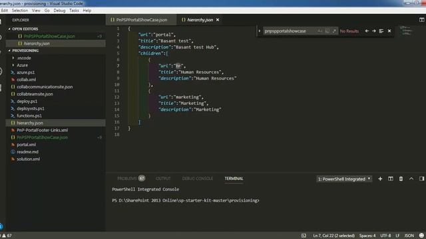Image resolution: width=426 pixels, height=239 pixels.
Task: Split the terminal pane
Action: pyautogui.click(x=391, y=179)
